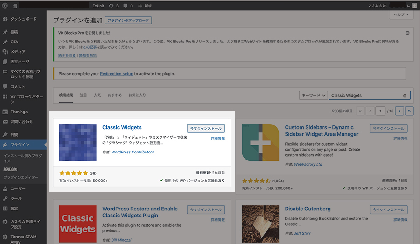The height and width of the screenshot is (244, 420).
Task: Install the Classic Widgets plugin
Action: point(206,128)
